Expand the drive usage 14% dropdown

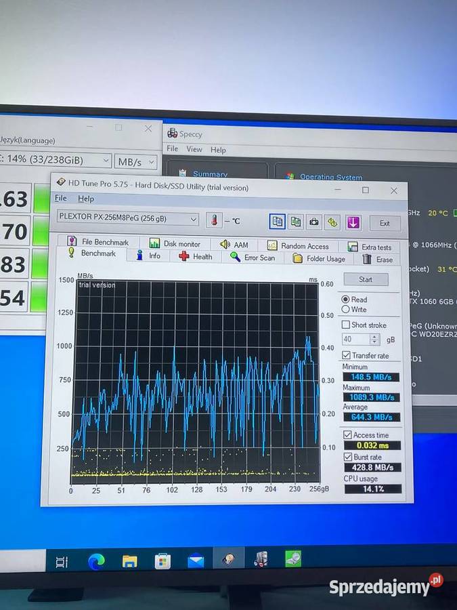click(106, 161)
